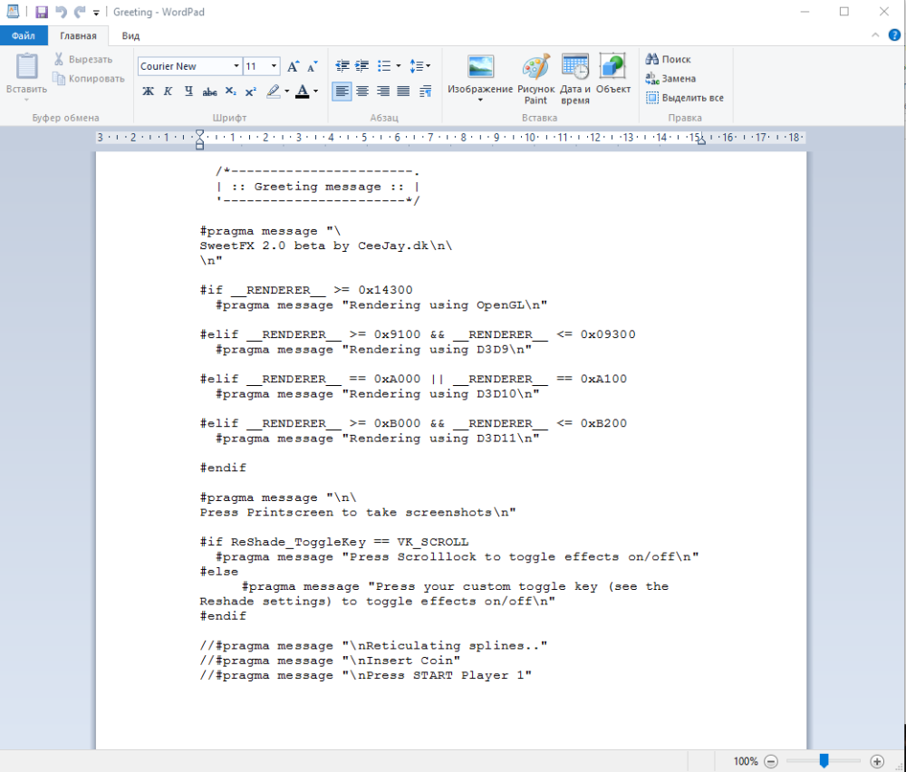Viewport: 906px width, 772px height.
Task: Justify the text alignment
Action: [403, 92]
